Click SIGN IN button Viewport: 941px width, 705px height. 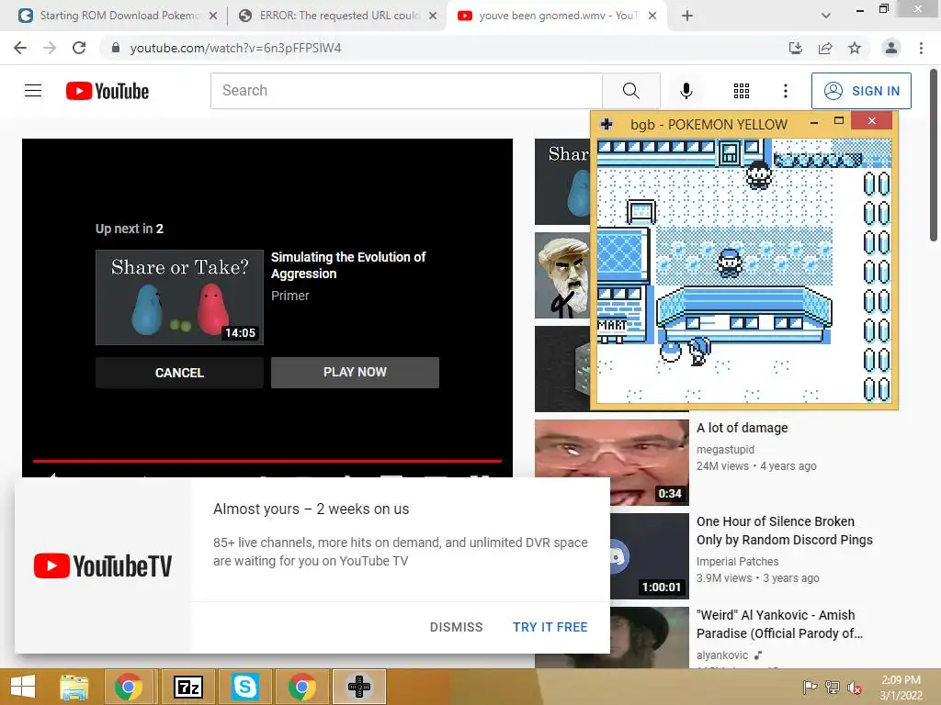861,91
